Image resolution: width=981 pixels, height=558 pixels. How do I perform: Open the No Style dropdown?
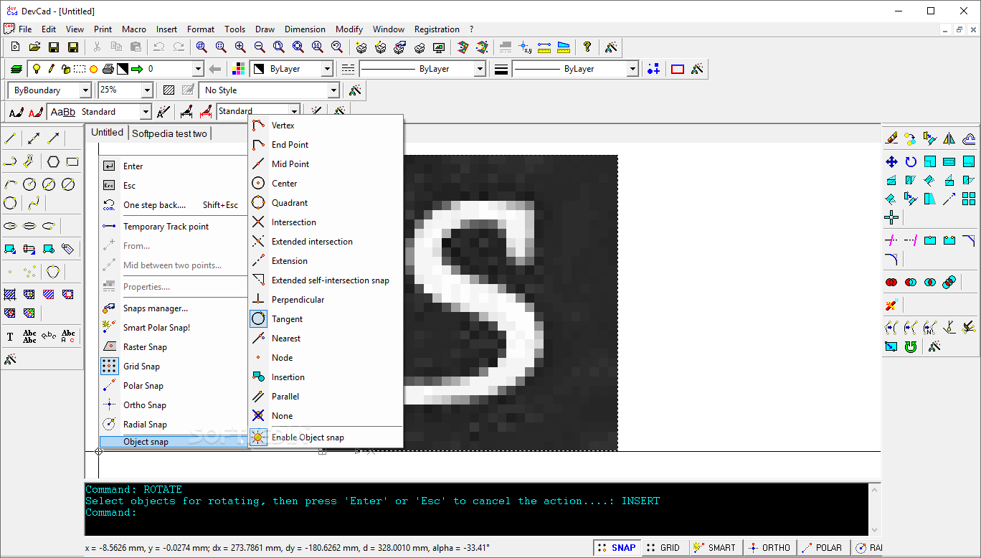pyautogui.click(x=333, y=90)
